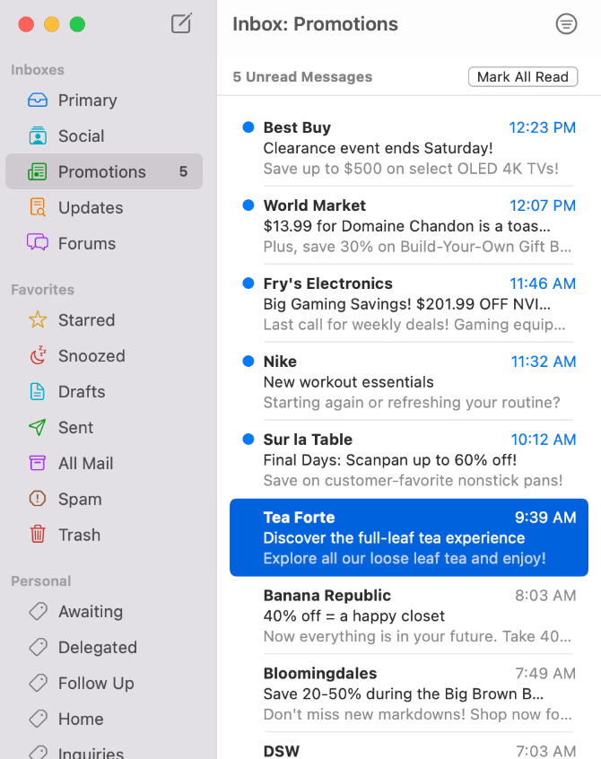Compose a new message with the pencil icon
This screenshot has height=759, width=601.
(x=181, y=23)
